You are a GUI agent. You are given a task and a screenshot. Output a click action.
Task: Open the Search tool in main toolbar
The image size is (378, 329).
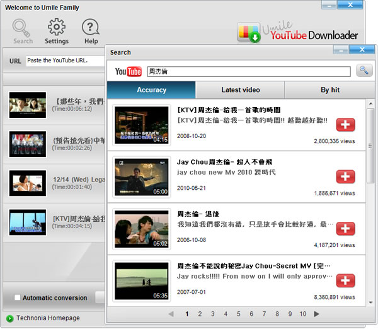(x=23, y=32)
